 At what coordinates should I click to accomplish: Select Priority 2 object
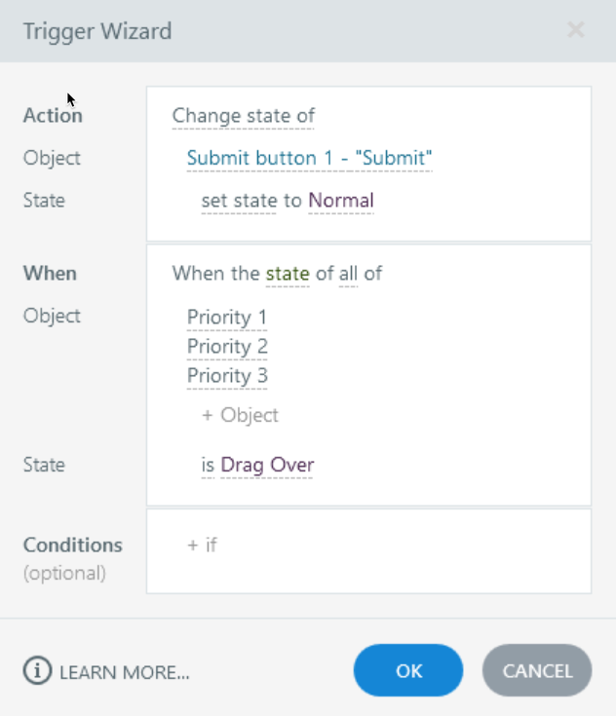(x=226, y=347)
